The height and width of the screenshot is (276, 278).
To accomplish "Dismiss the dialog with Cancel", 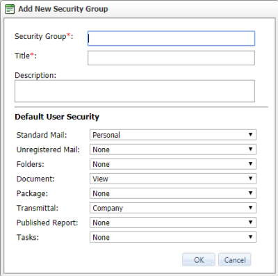I will 235,260.
